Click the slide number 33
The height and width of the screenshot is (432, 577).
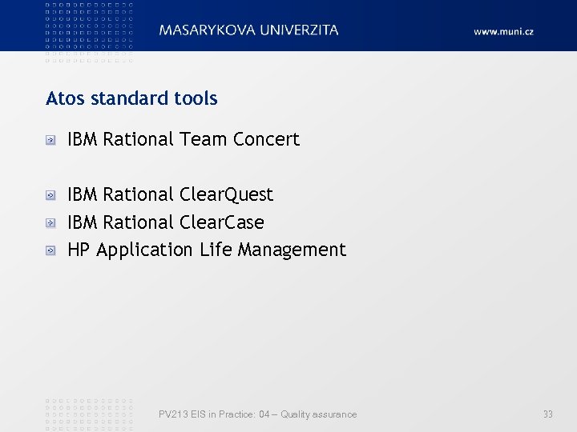point(548,414)
